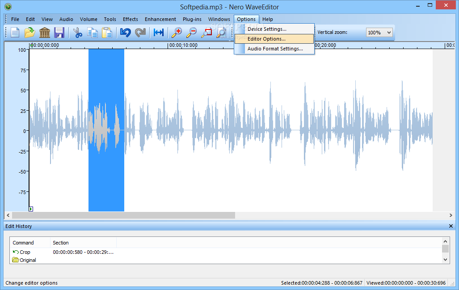This screenshot has height=290, width=459.
Task: Click the Zoom to Selection icon
Action: 206,33
